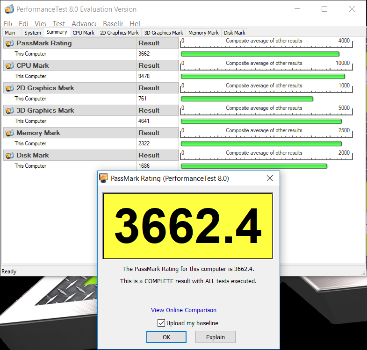Click the Memory Mark green result bar
The height and width of the screenshot is (350, 367).
[x=261, y=143]
